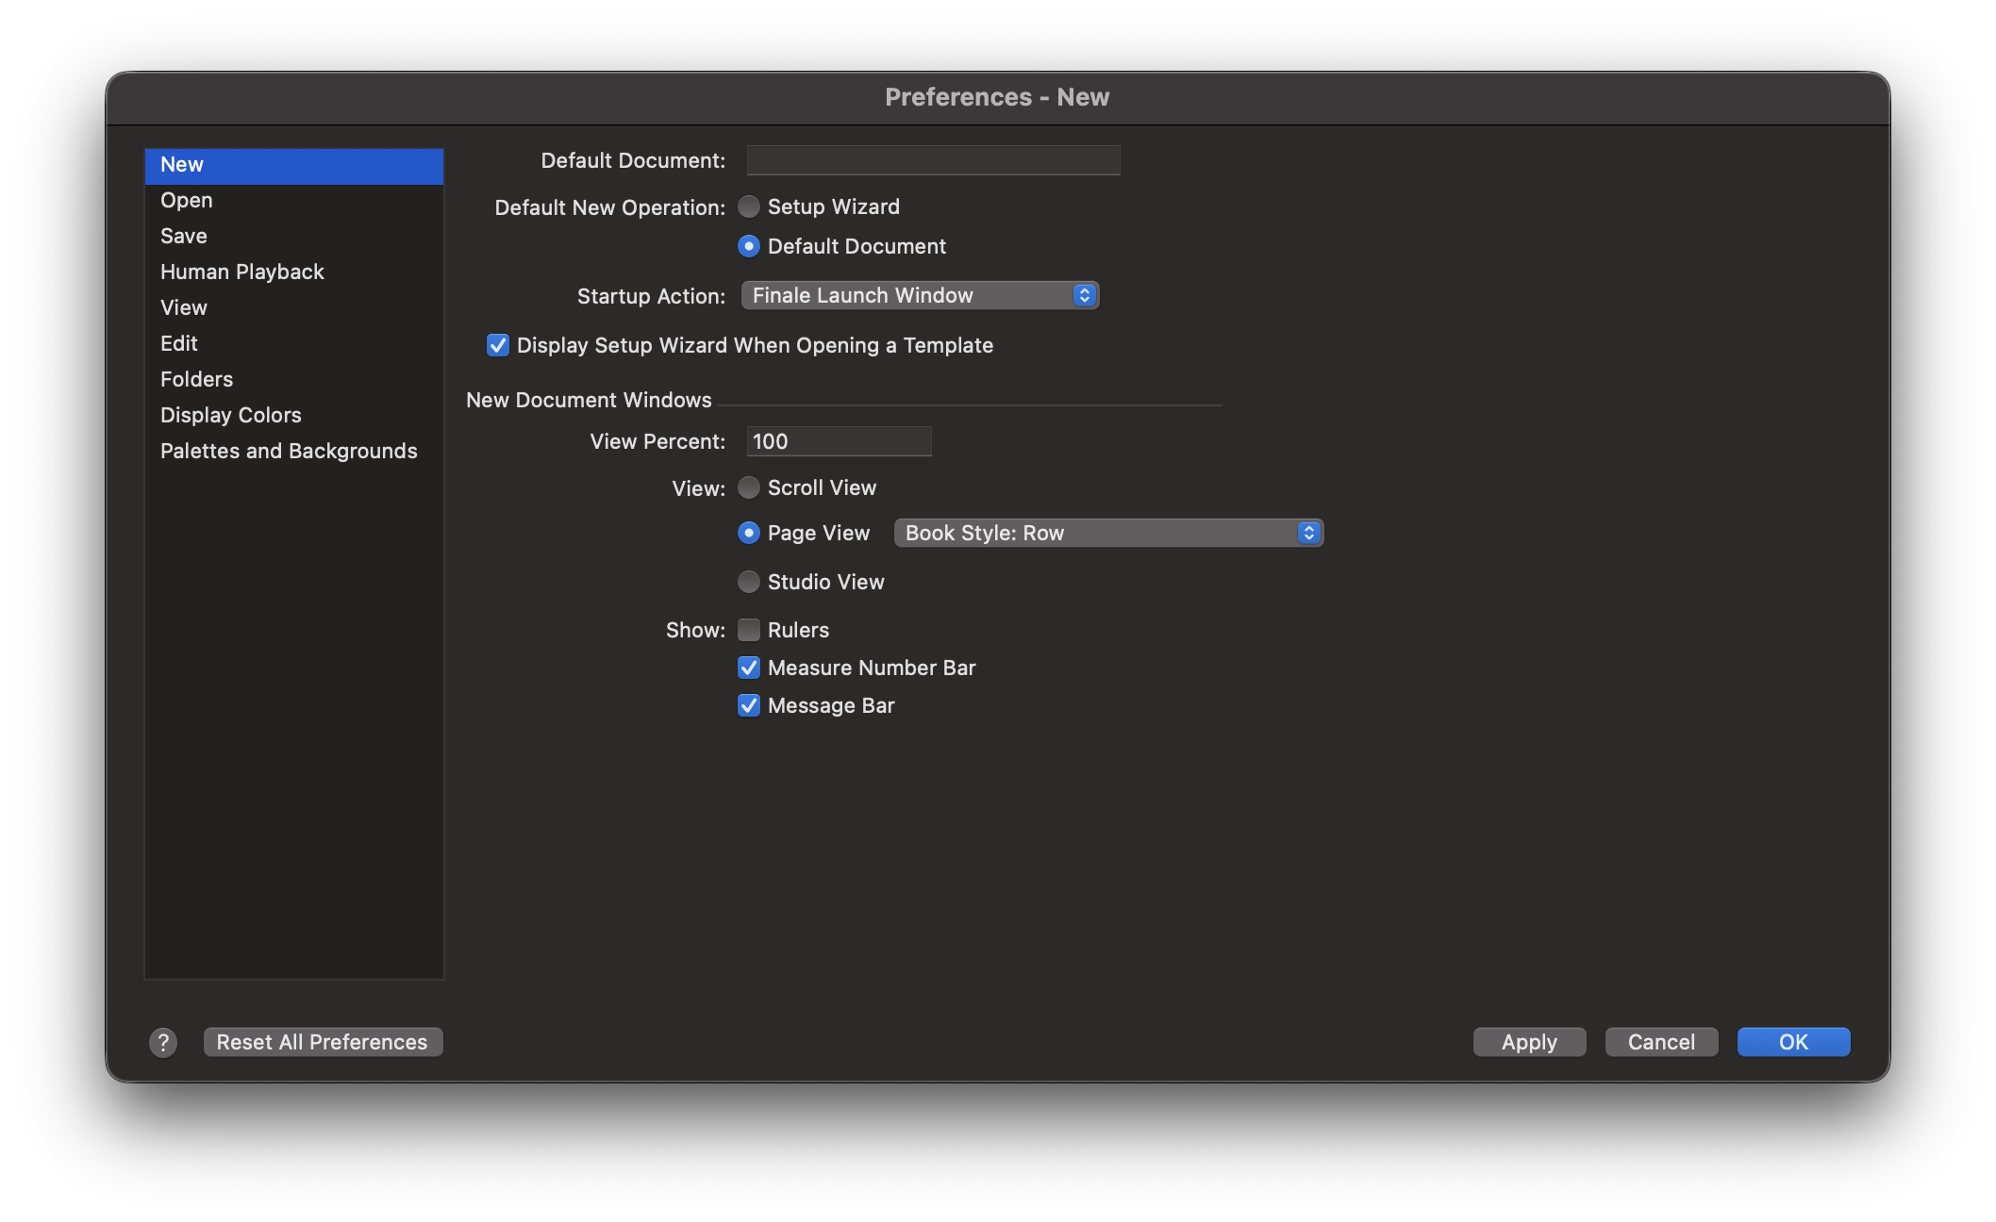Enable the Rulers checkbox
This screenshot has height=1222, width=1996.
pyautogui.click(x=749, y=630)
